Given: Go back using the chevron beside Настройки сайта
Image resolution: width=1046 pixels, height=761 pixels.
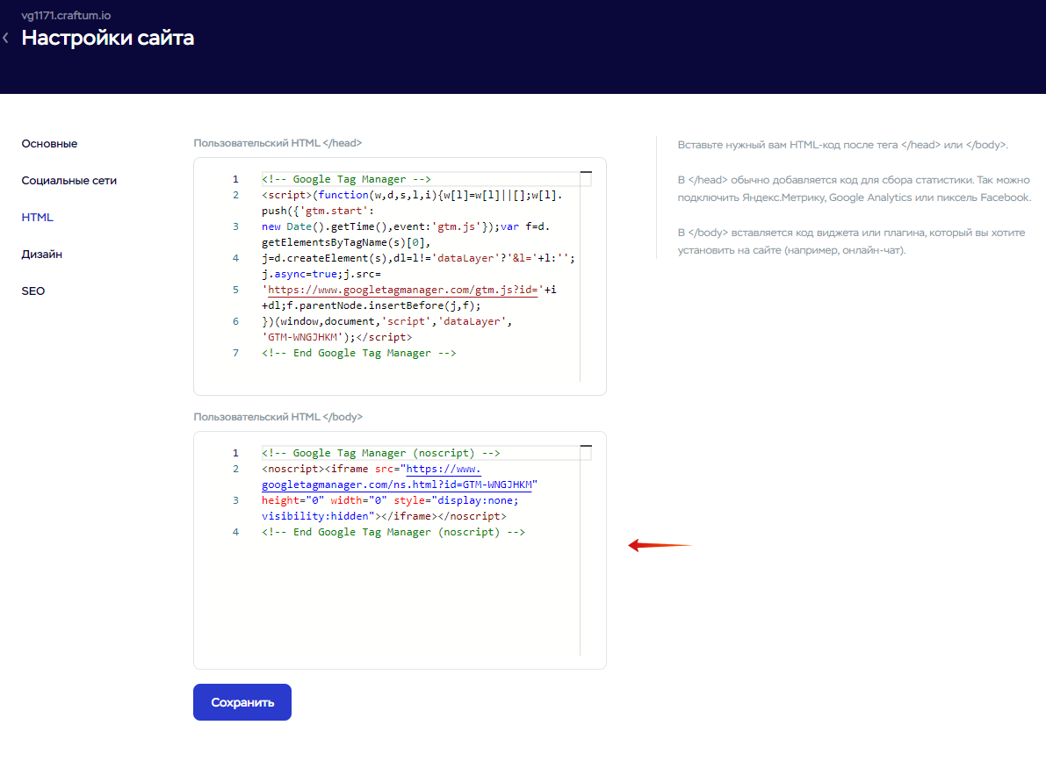Looking at the screenshot, I should click(6, 38).
